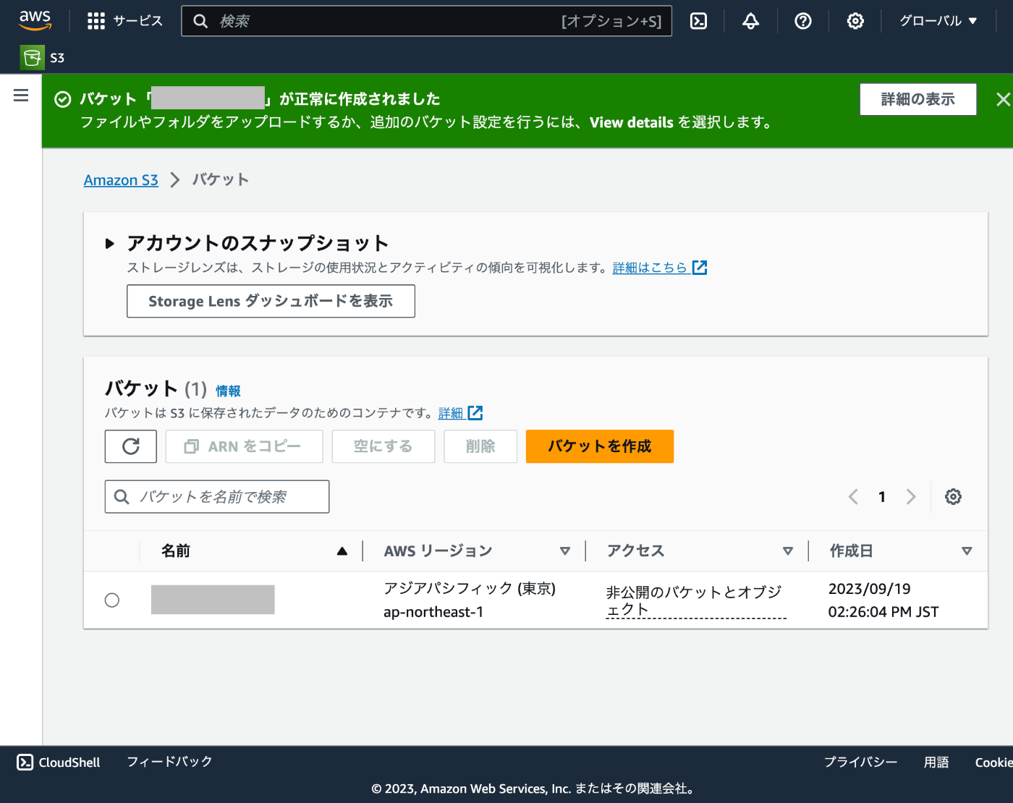Screen dimensions: 1013x803
Task: Open the プライバシー footer link
Action: coord(860,762)
